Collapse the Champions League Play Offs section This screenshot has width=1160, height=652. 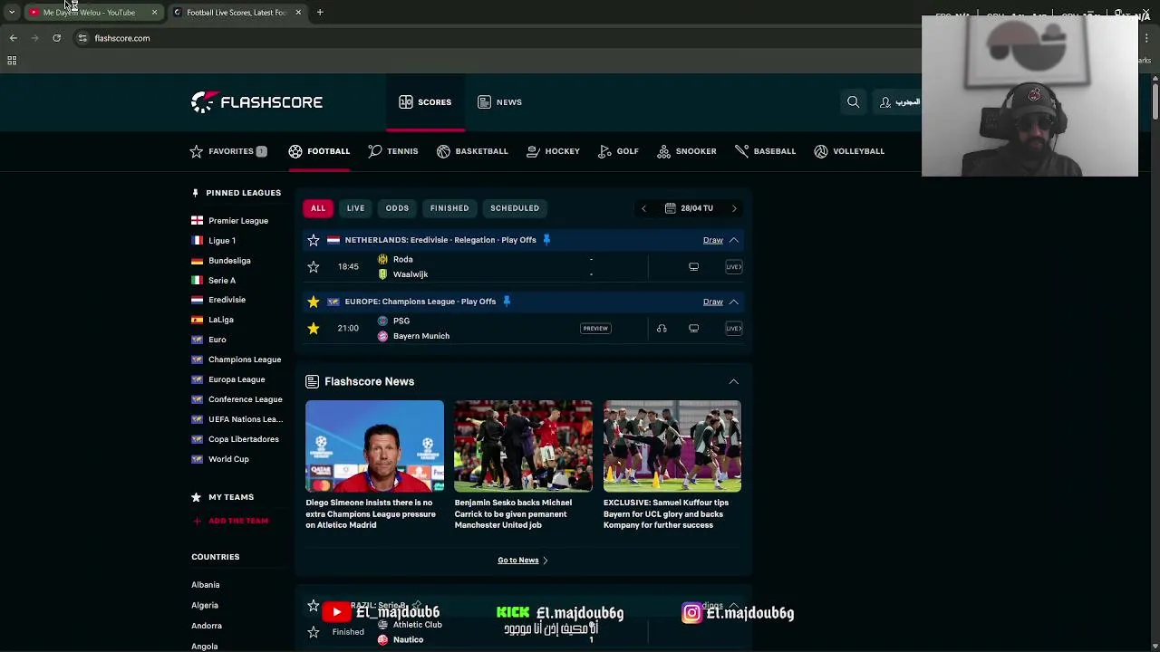(x=734, y=302)
